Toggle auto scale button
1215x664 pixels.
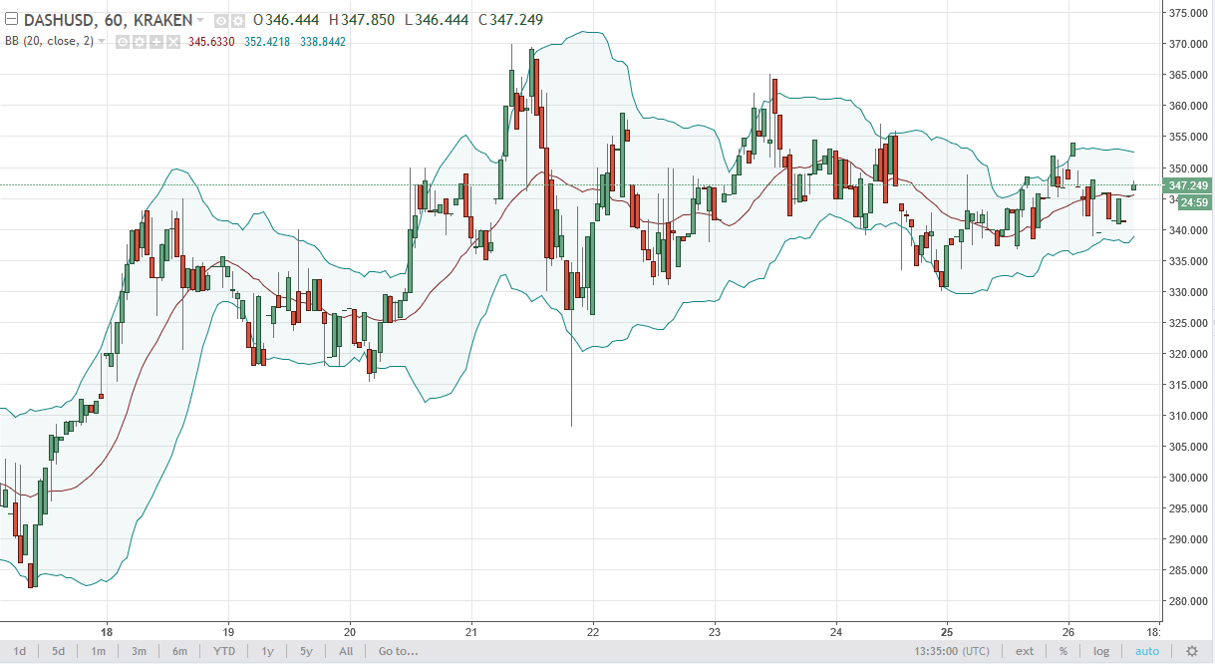click(1147, 651)
